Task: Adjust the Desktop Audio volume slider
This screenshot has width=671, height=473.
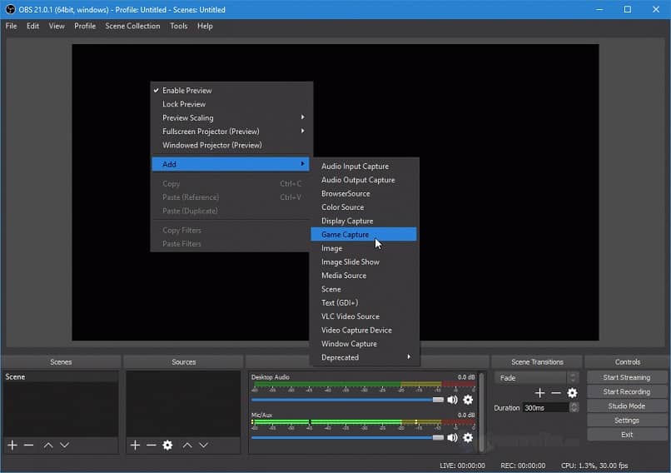Action: 438,400
